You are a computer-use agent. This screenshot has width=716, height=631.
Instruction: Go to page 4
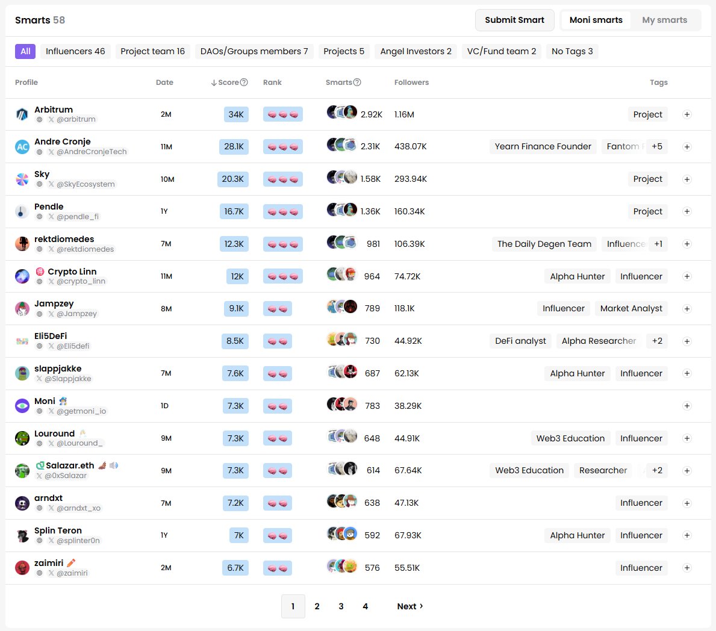(366, 606)
